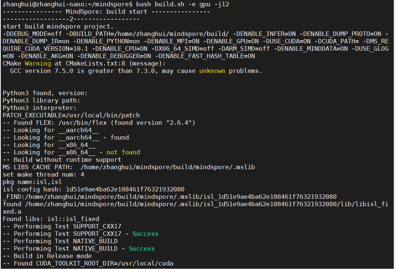Click the "isl config hash" line
The height and width of the screenshot is (271, 396).
[94, 189]
